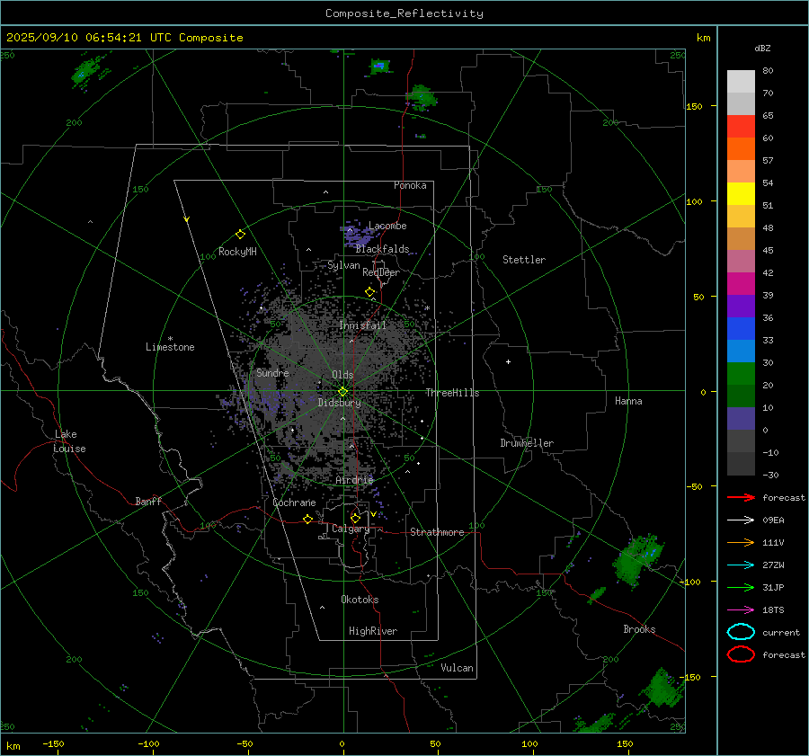Image resolution: width=809 pixels, height=756 pixels.
Task: Click the yellow radar-center diamond between Olds and Didsbury
Action: [x=342, y=392]
